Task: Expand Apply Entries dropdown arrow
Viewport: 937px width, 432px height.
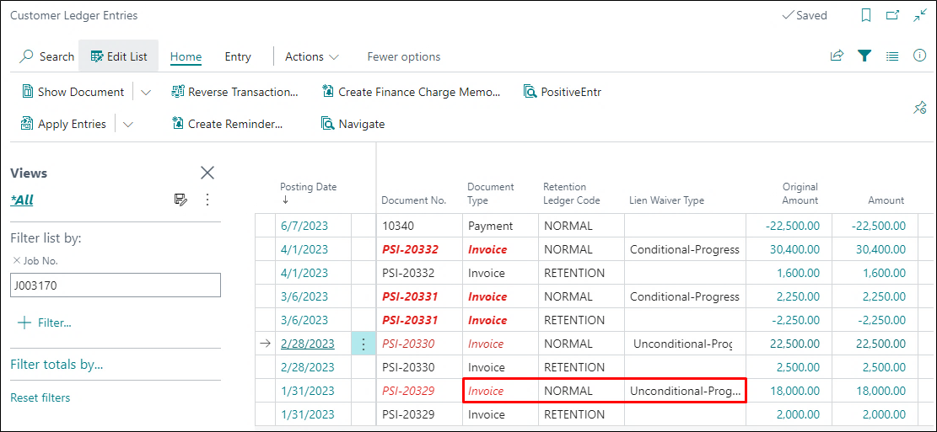Action: [128, 125]
